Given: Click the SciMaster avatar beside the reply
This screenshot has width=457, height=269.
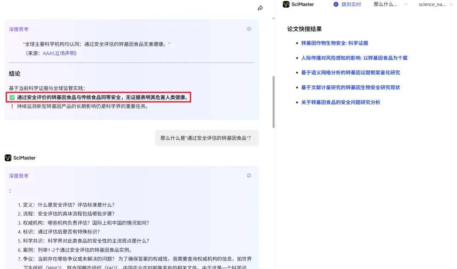Looking at the screenshot, I should pyautogui.click(x=7, y=158).
